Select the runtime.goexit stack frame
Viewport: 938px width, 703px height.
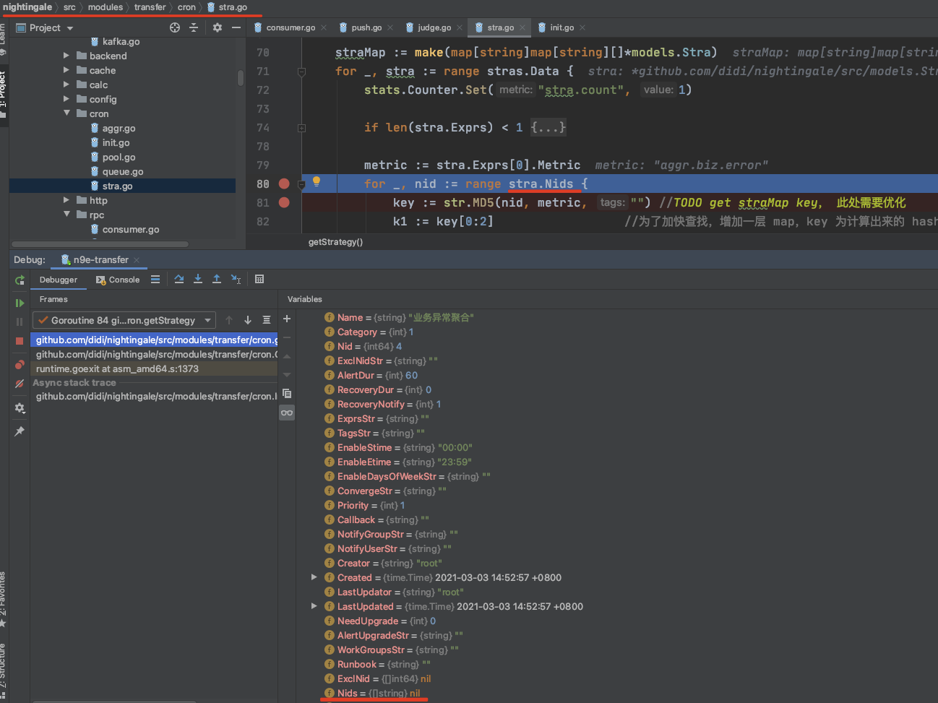pyautogui.click(x=154, y=368)
